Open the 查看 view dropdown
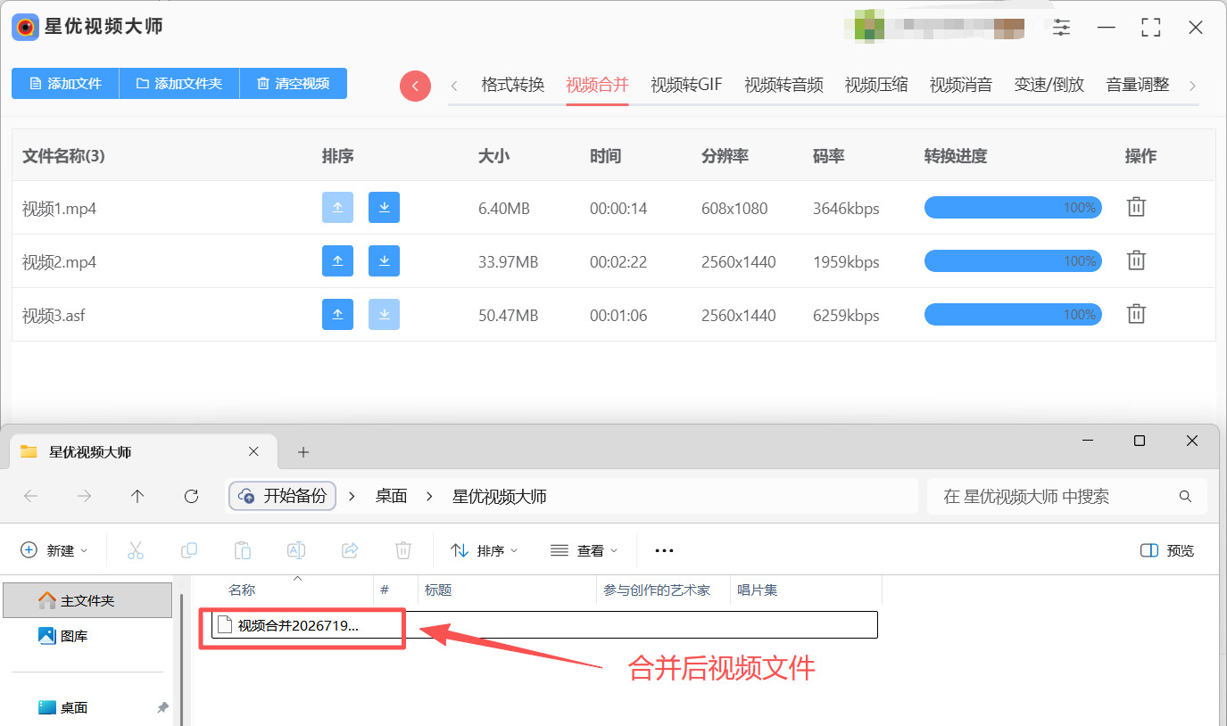 tap(584, 550)
